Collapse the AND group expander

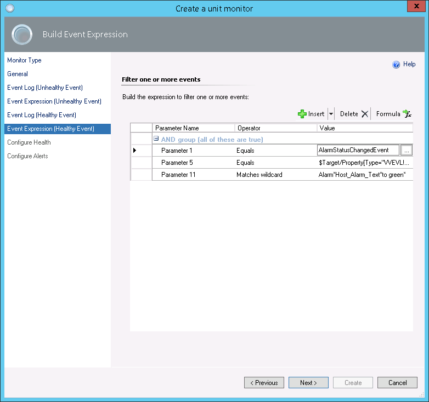[x=156, y=139]
